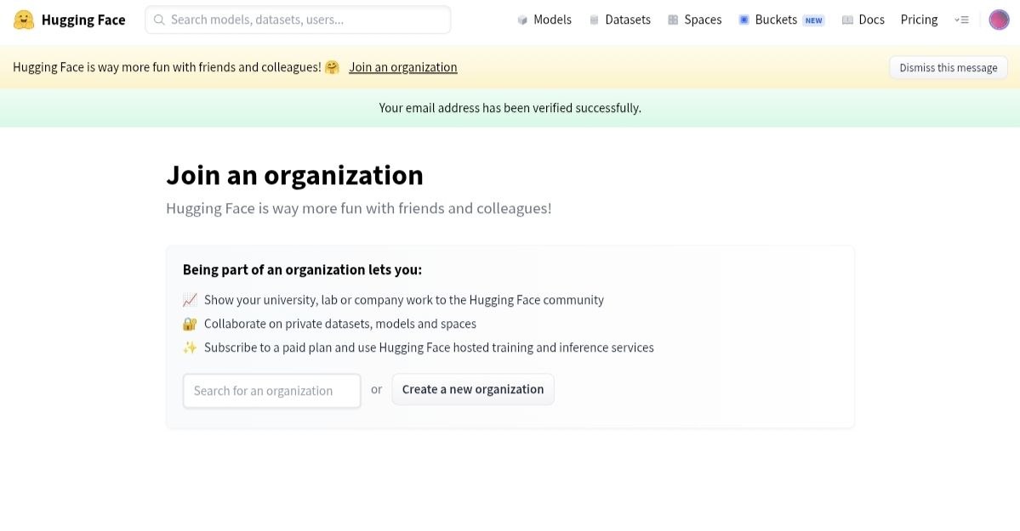Viewport: 1020px width, 531px height.
Task: Create a new organization
Action: tap(473, 389)
